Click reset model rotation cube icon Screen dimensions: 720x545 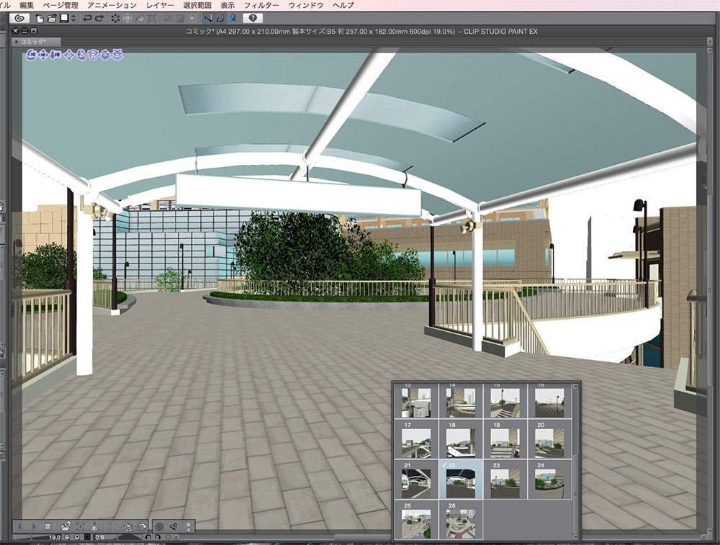(127, 526)
